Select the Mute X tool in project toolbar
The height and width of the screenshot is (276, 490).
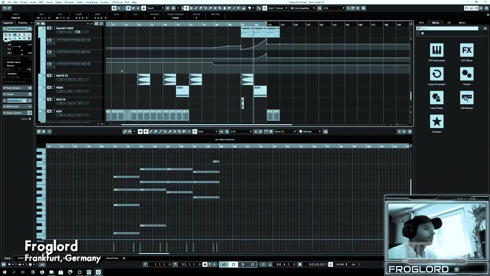click(215, 8)
